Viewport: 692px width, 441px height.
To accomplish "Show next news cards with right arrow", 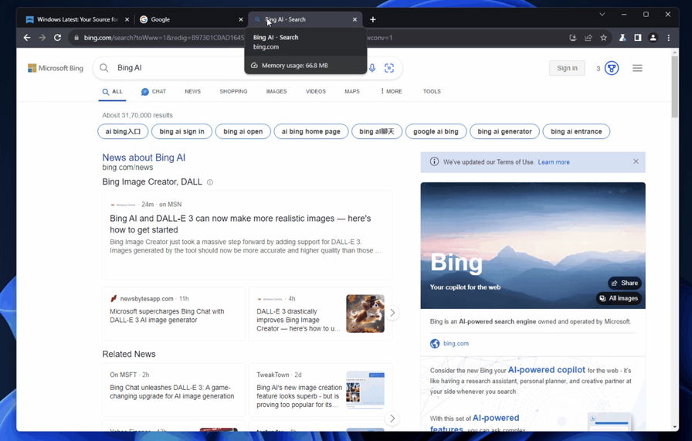I will [x=392, y=313].
